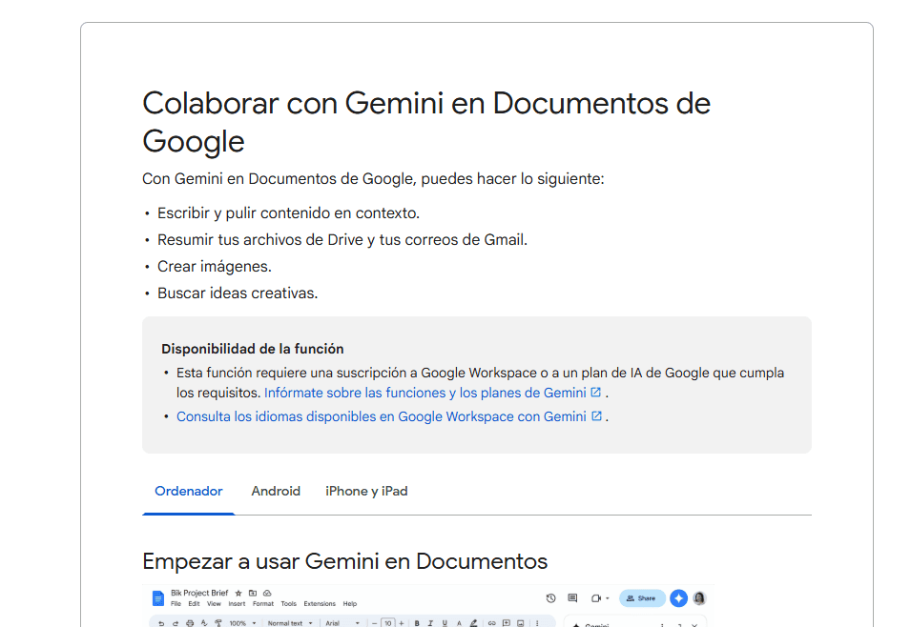Open 'Infórmate sobre las funciones y los planes' link
Screen dimensions: 911x627
424,393
